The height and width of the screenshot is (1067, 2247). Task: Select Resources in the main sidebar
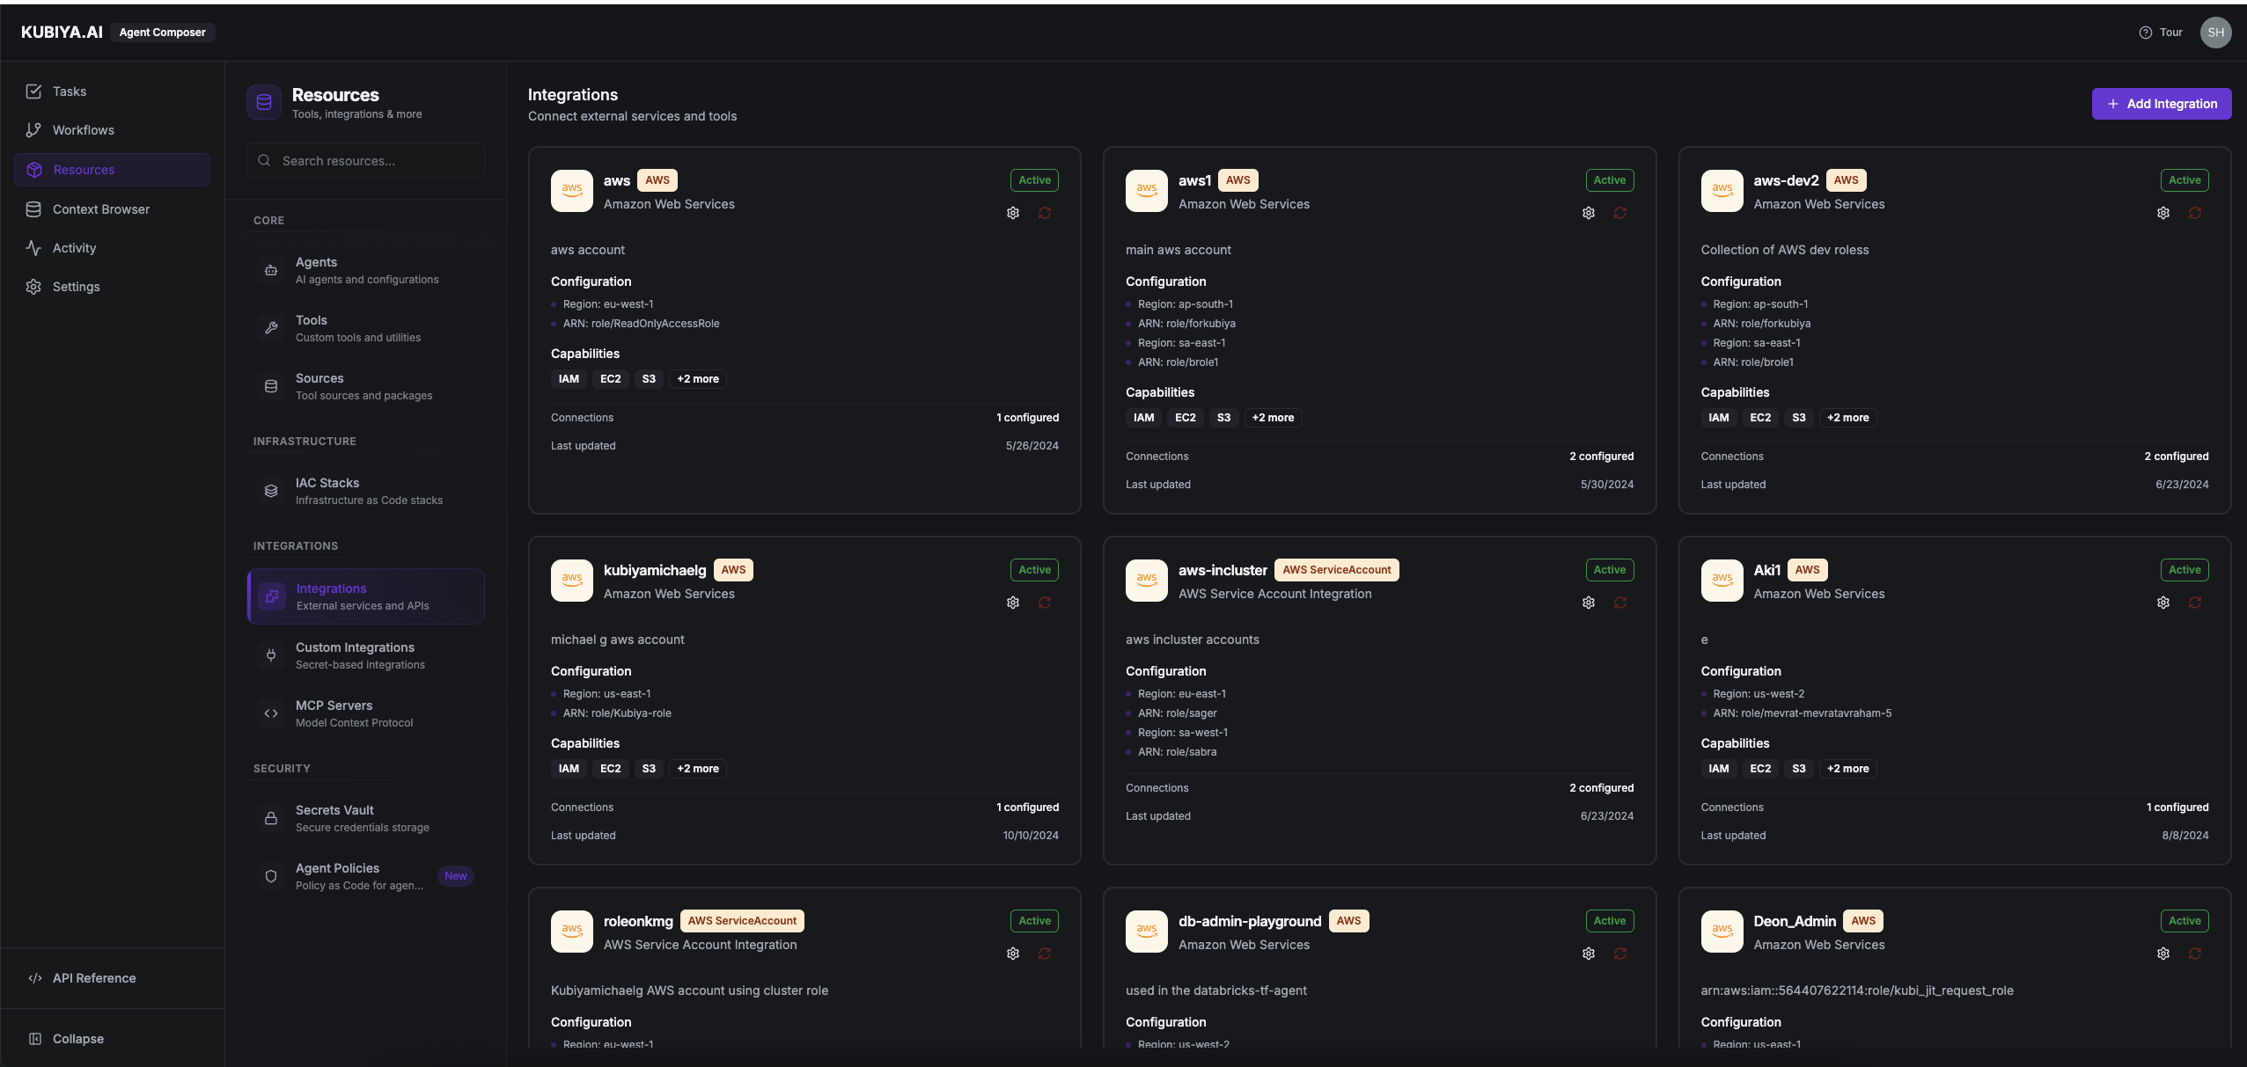(113, 170)
